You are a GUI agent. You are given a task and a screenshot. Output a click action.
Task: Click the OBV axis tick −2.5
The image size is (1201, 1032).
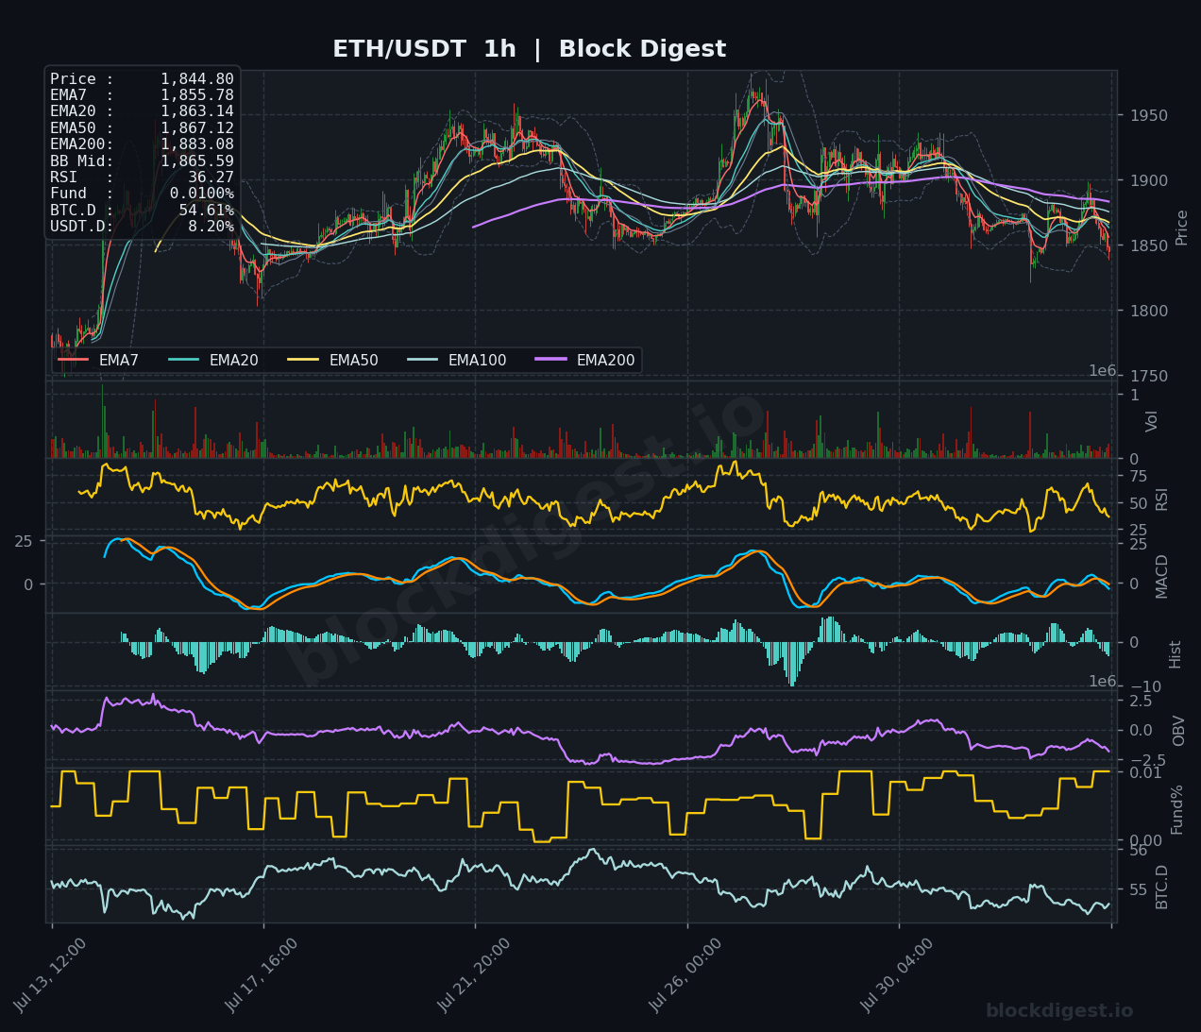pyautogui.click(x=1147, y=760)
